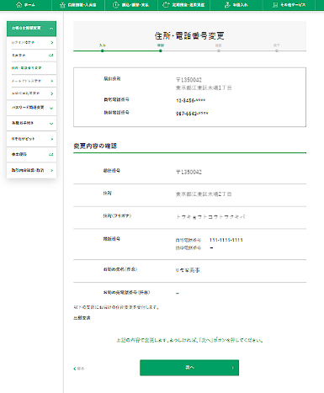Click the green 次へ button
This screenshot has height=393, width=324.
point(189,368)
